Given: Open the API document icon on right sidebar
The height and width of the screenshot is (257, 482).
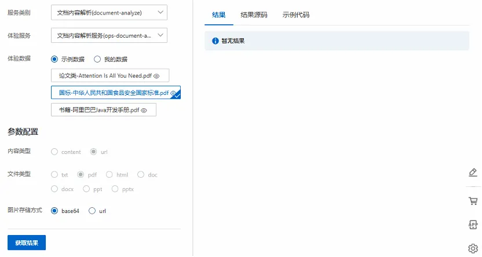Looking at the screenshot, I should pos(473,225).
